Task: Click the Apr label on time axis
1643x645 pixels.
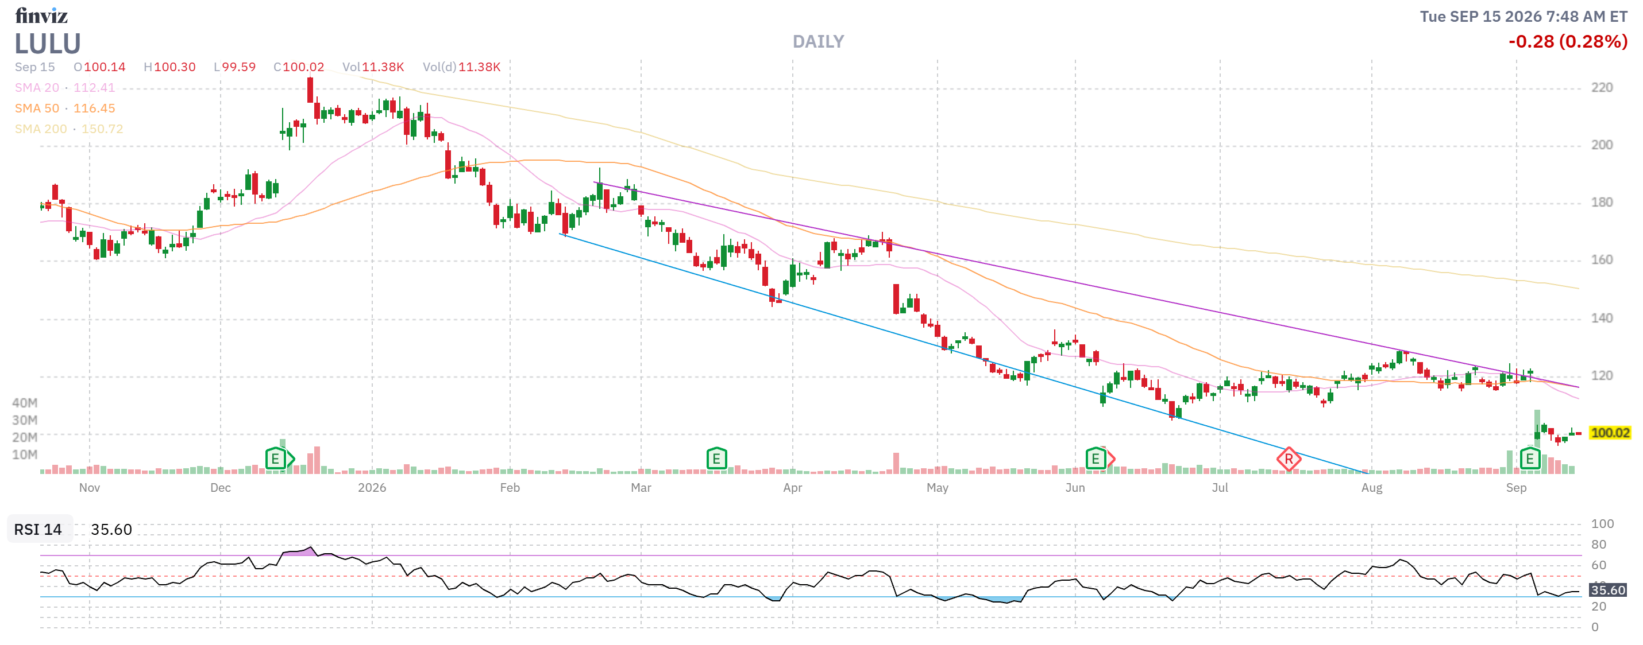Action: (792, 488)
